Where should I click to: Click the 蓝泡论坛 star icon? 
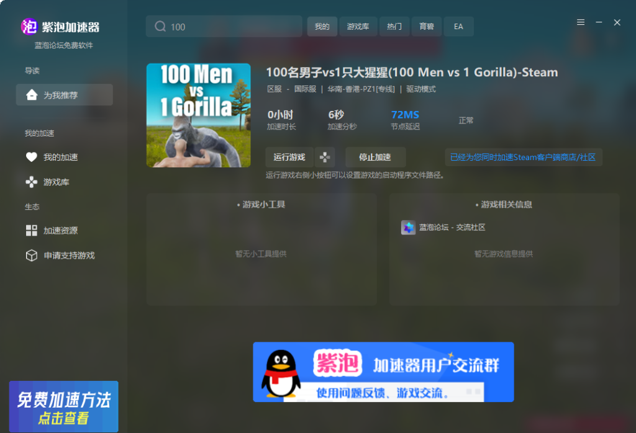click(409, 227)
